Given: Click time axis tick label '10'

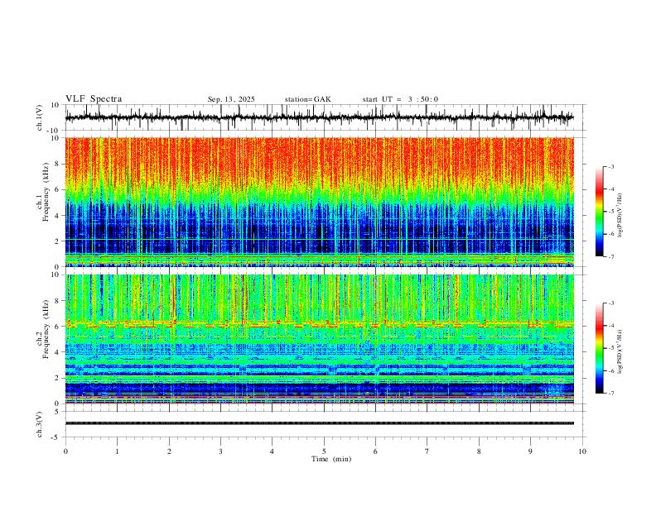Looking at the screenshot, I should pos(582,451).
